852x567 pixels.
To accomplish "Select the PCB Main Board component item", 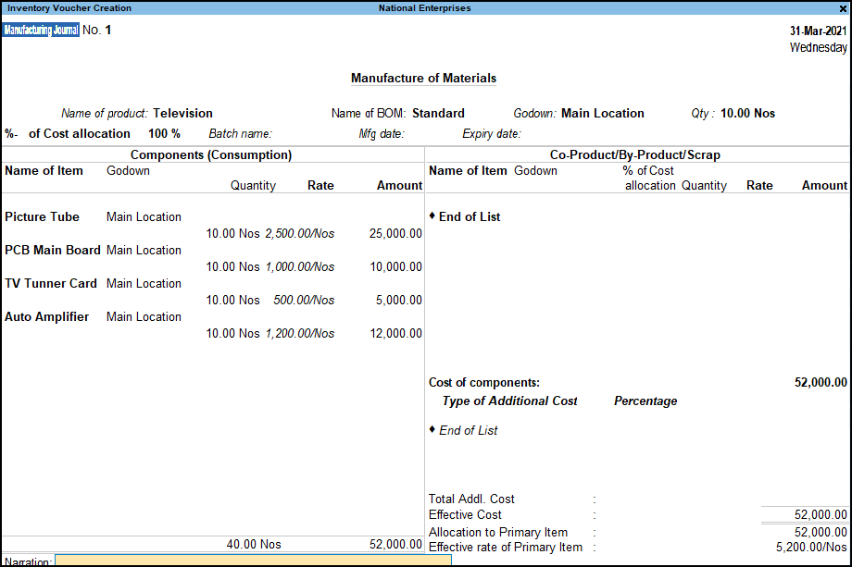I will [52, 251].
